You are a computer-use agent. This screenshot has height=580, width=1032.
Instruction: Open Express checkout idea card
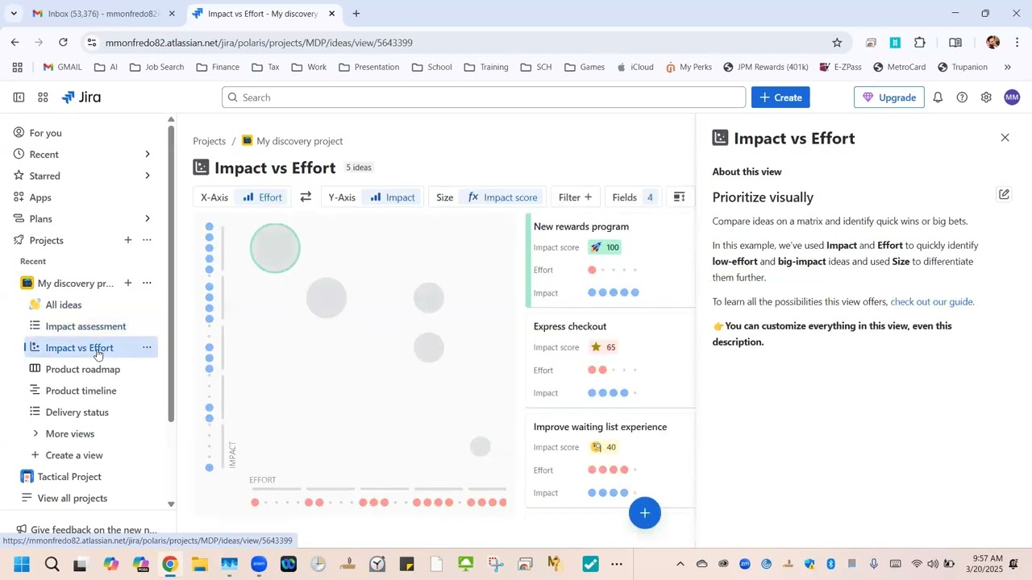[610, 359]
